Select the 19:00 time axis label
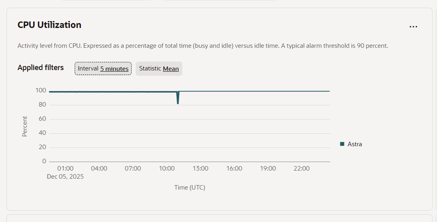 [x=268, y=169]
